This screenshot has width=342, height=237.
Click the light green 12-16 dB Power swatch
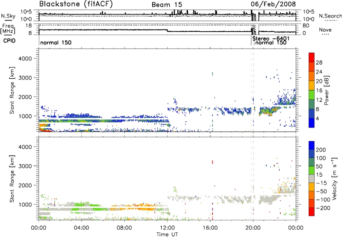(312, 95)
